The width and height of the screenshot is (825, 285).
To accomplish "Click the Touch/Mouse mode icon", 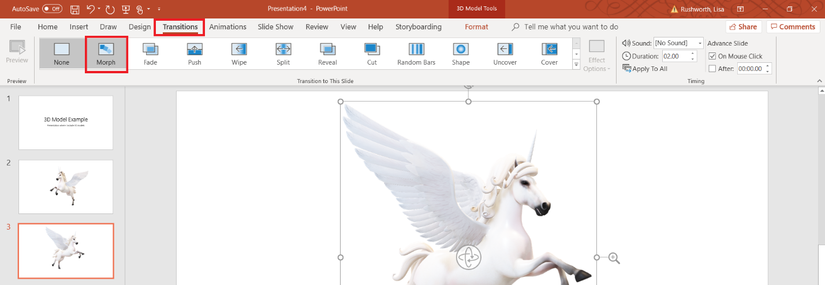I will [140, 9].
